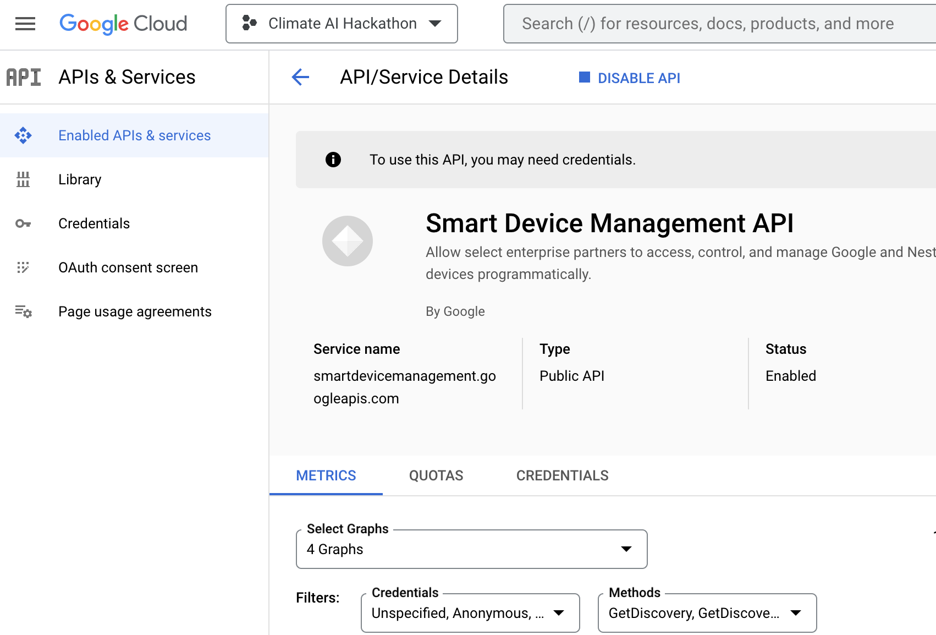
Task: Click the OAuth consent screen icon
Action: pyautogui.click(x=23, y=267)
